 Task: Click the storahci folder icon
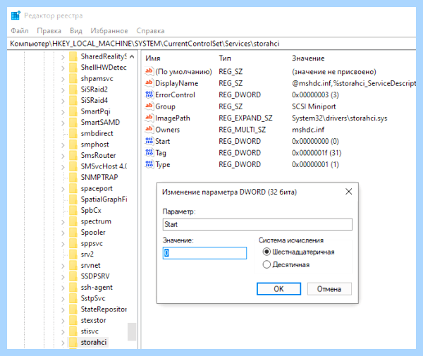click(x=73, y=342)
